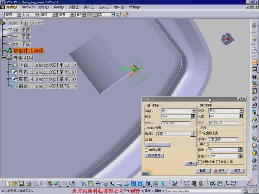Click the 长度 4mm length input field

point(177,116)
